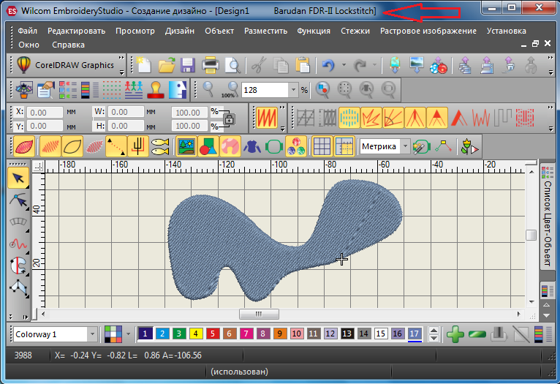Click the Undo arrow icon
Viewport: 560px width, 384px height.
tap(328, 65)
